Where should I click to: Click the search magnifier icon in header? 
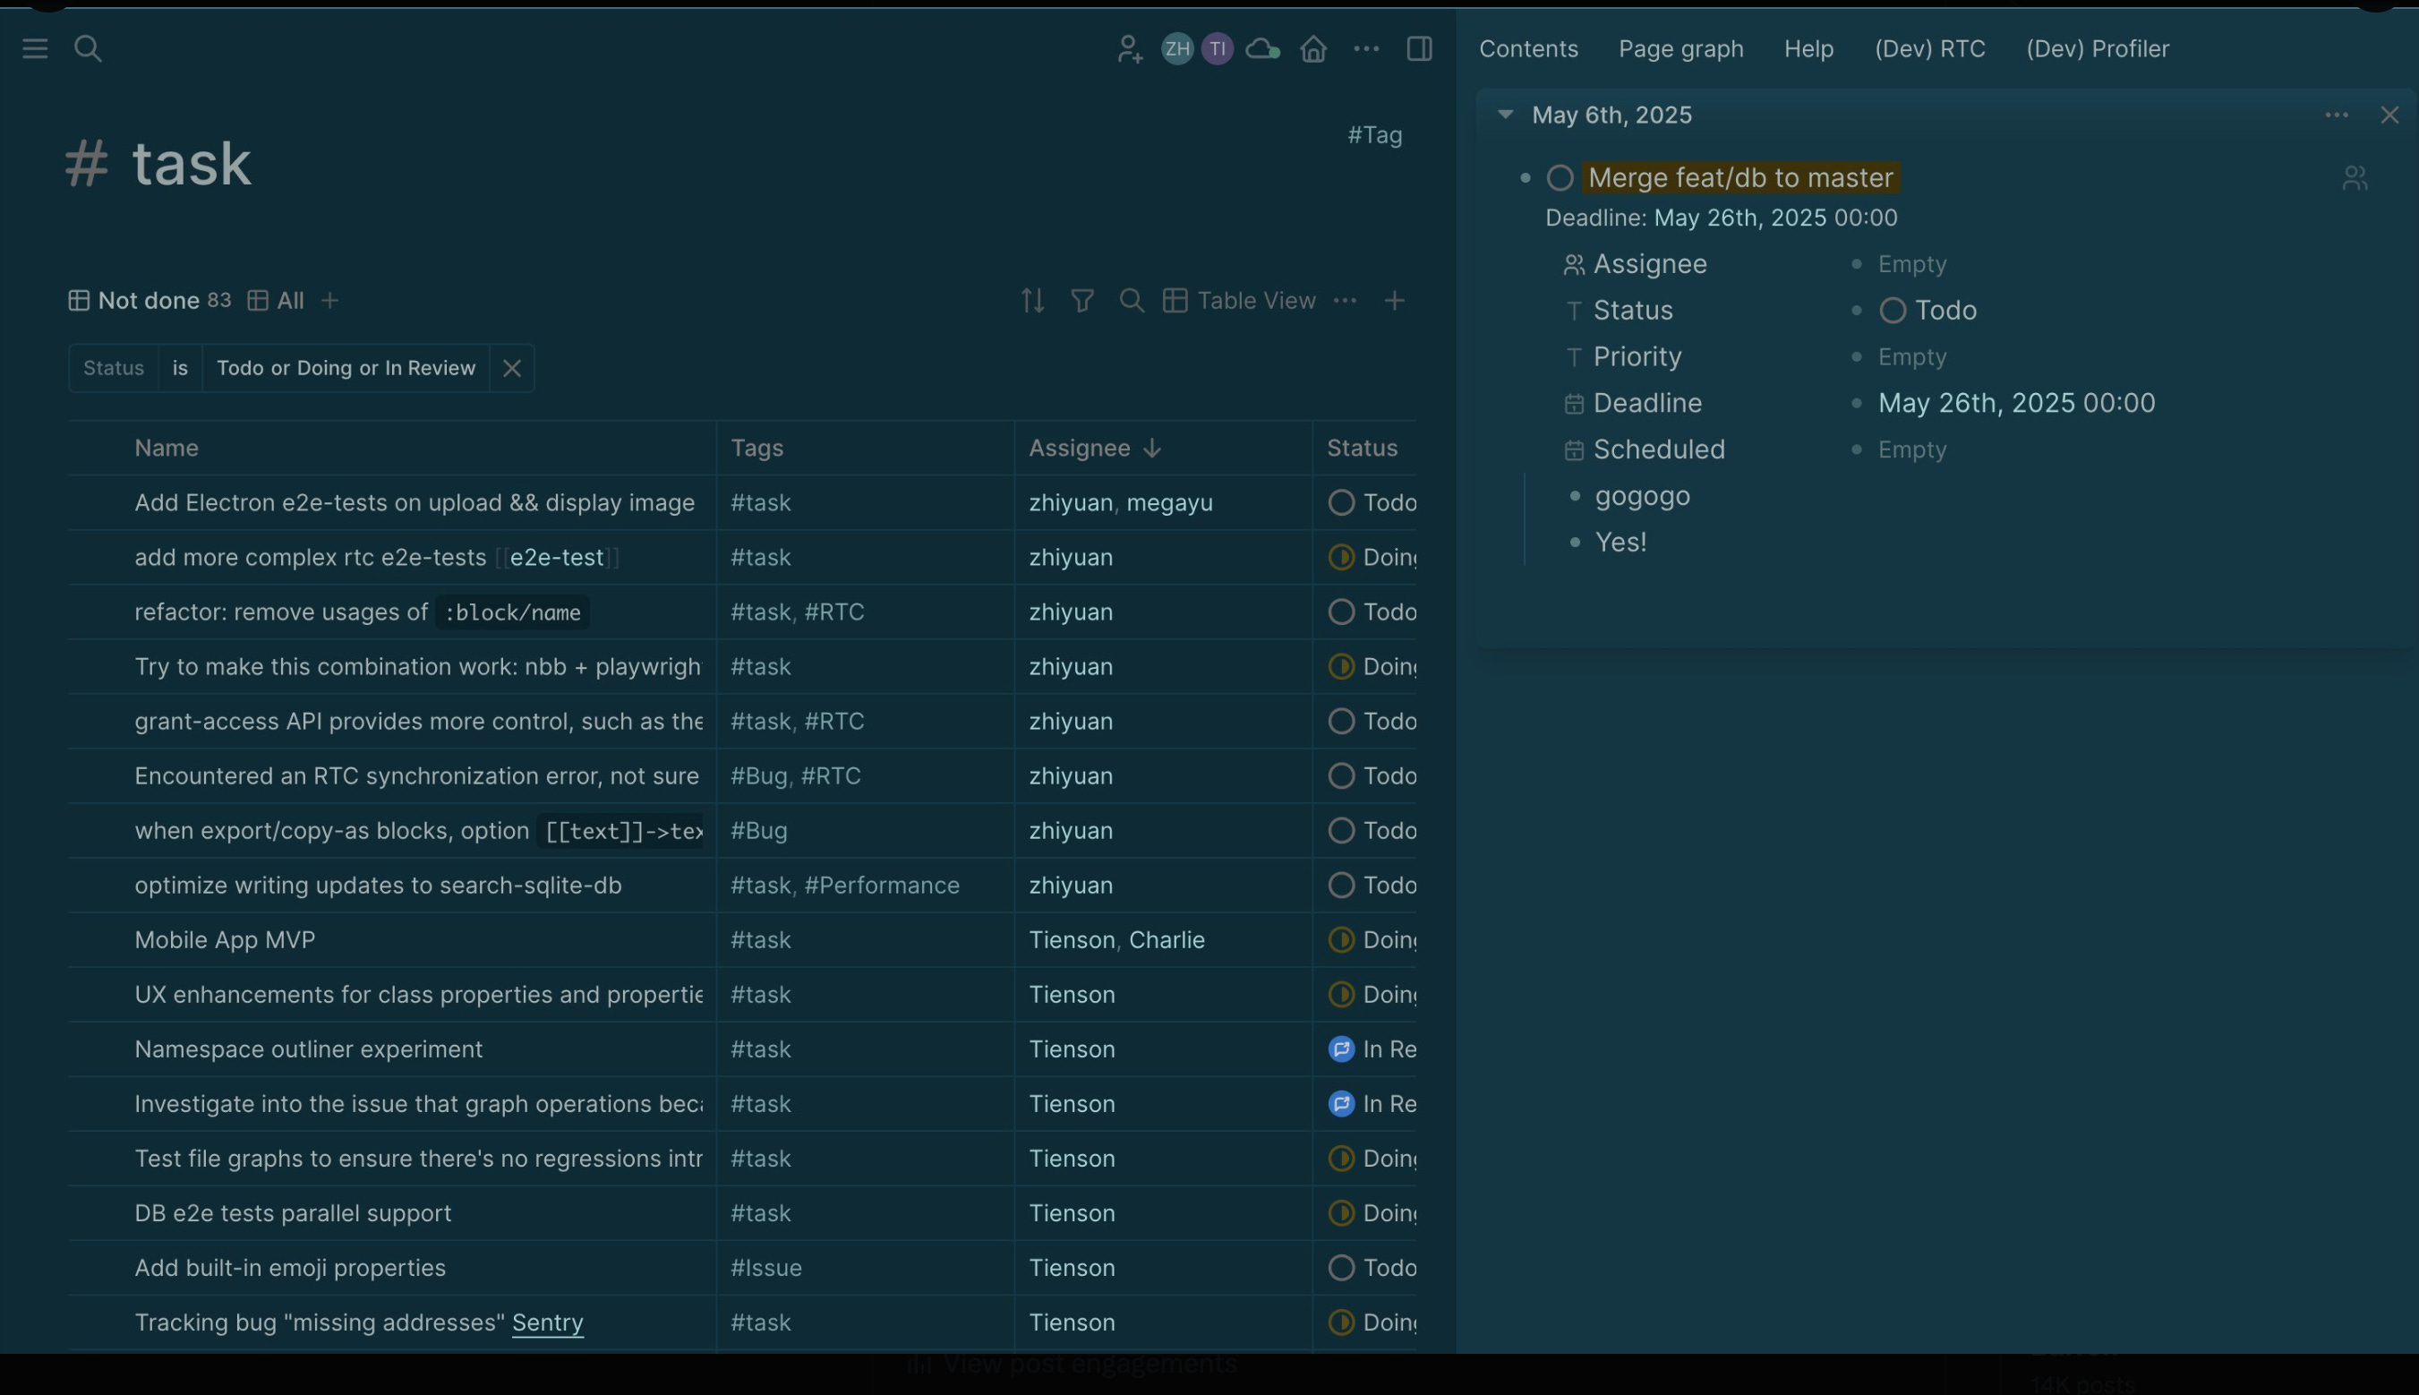coord(88,48)
